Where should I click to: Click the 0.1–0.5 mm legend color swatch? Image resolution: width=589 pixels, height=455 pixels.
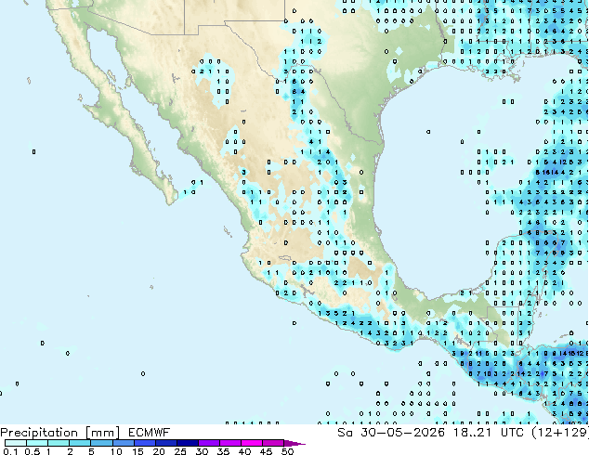pos(16,443)
